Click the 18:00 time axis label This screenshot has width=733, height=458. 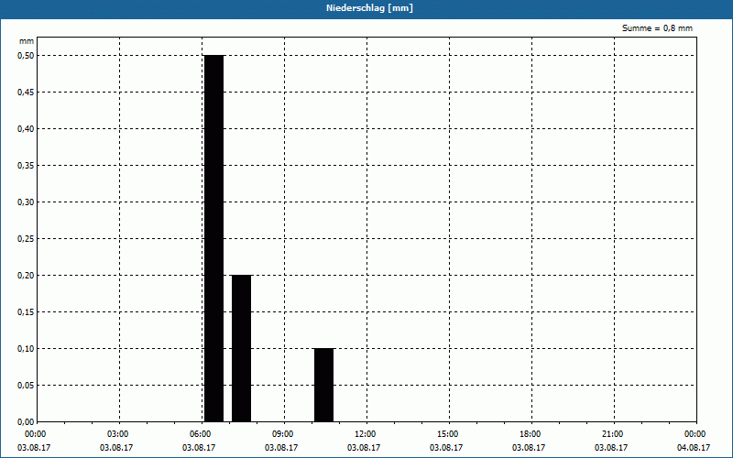[x=531, y=434]
